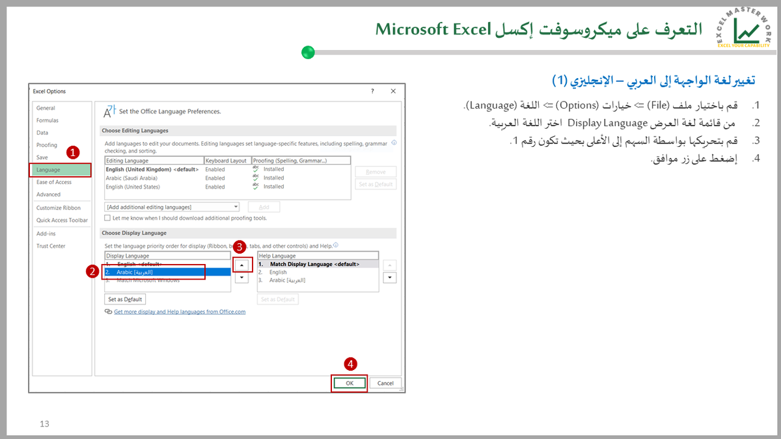This screenshot has width=781, height=439.
Task: Click the info icon after display language description
Action: (x=336, y=245)
